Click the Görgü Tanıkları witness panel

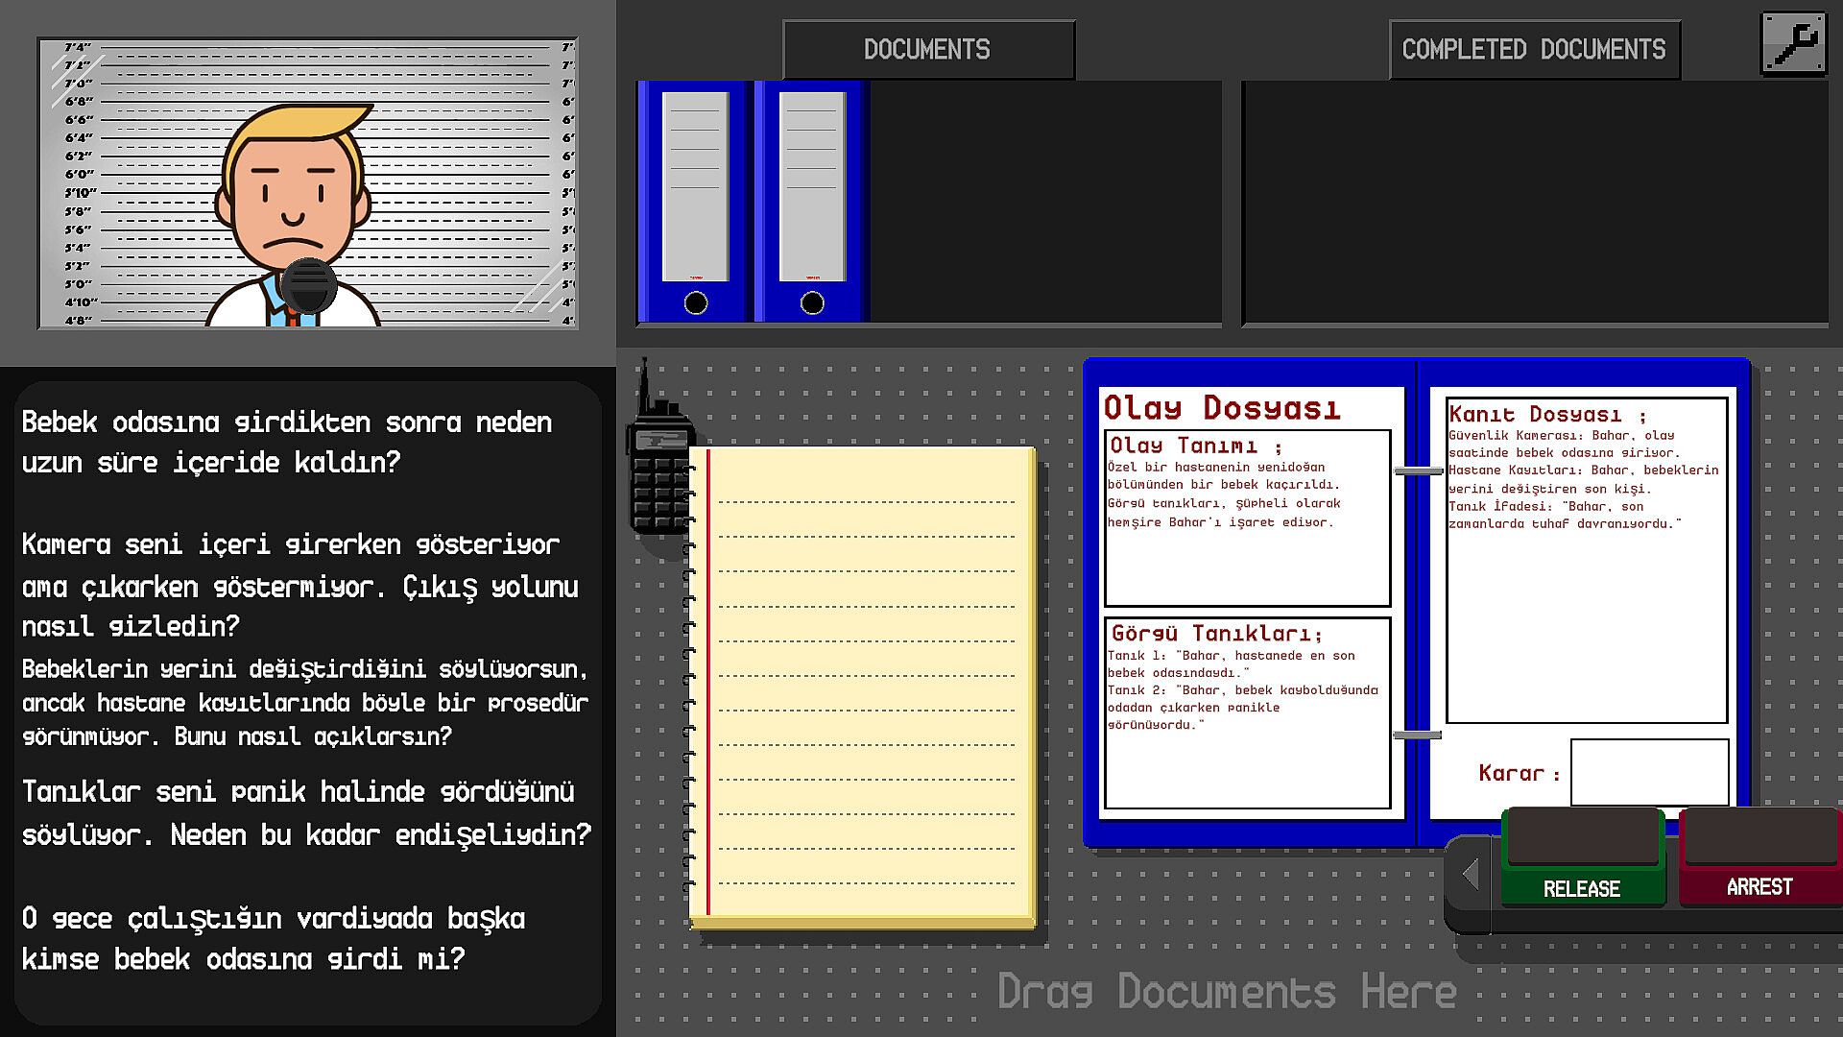(x=1247, y=712)
